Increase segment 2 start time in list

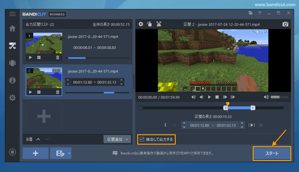pyautogui.click(x=68, y=80)
